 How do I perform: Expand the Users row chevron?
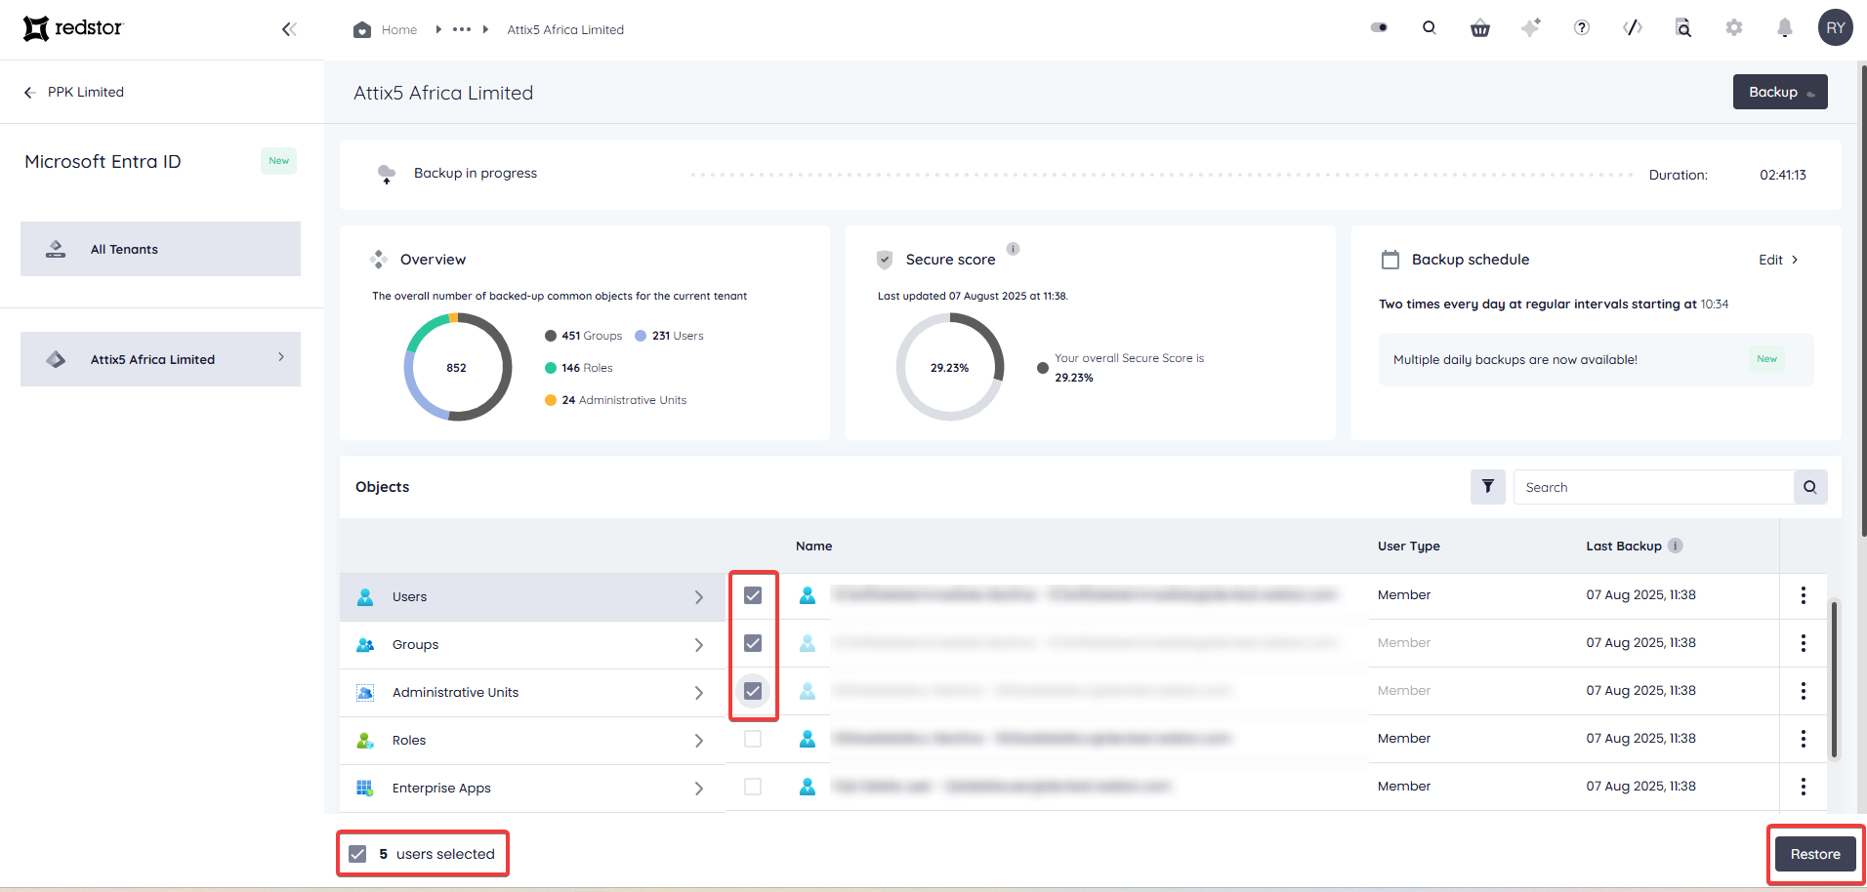(699, 597)
